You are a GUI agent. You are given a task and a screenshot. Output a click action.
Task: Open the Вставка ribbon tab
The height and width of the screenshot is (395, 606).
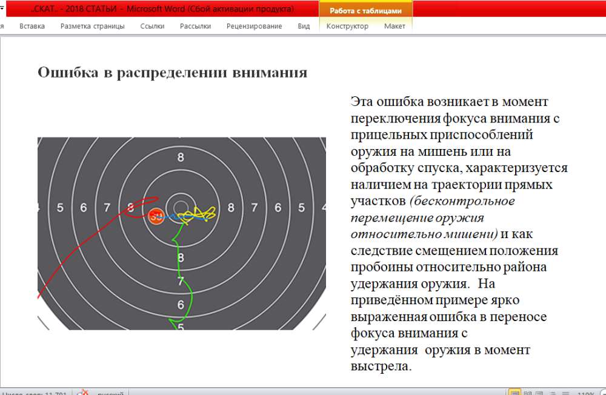(32, 26)
